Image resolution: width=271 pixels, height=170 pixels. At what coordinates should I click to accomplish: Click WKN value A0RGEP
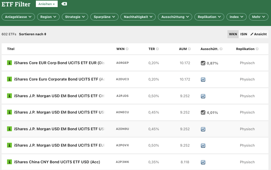122,63
